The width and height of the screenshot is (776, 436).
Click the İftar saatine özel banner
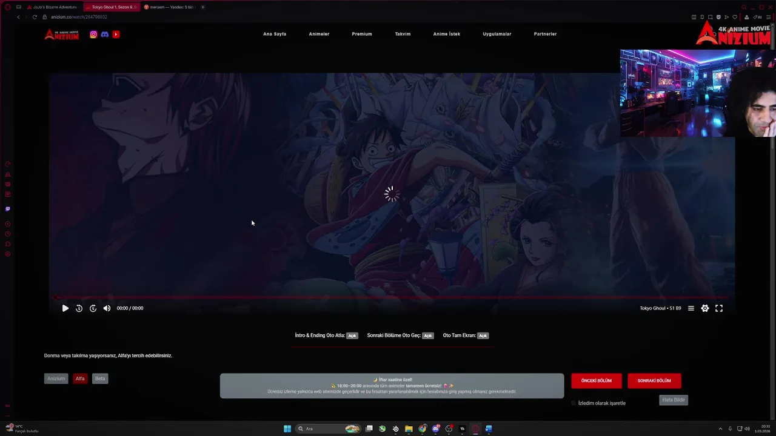(x=392, y=386)
